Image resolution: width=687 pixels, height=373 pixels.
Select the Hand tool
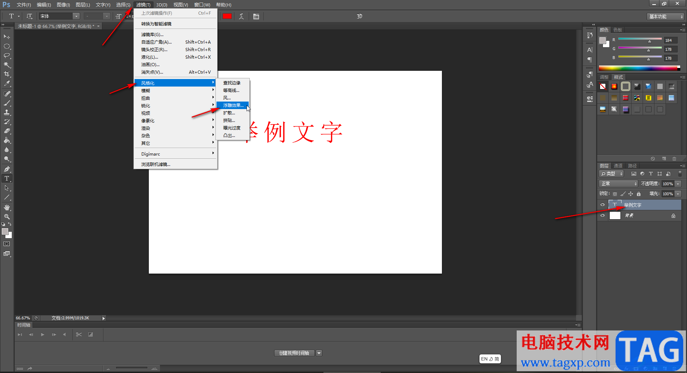(x=7, y=207)
